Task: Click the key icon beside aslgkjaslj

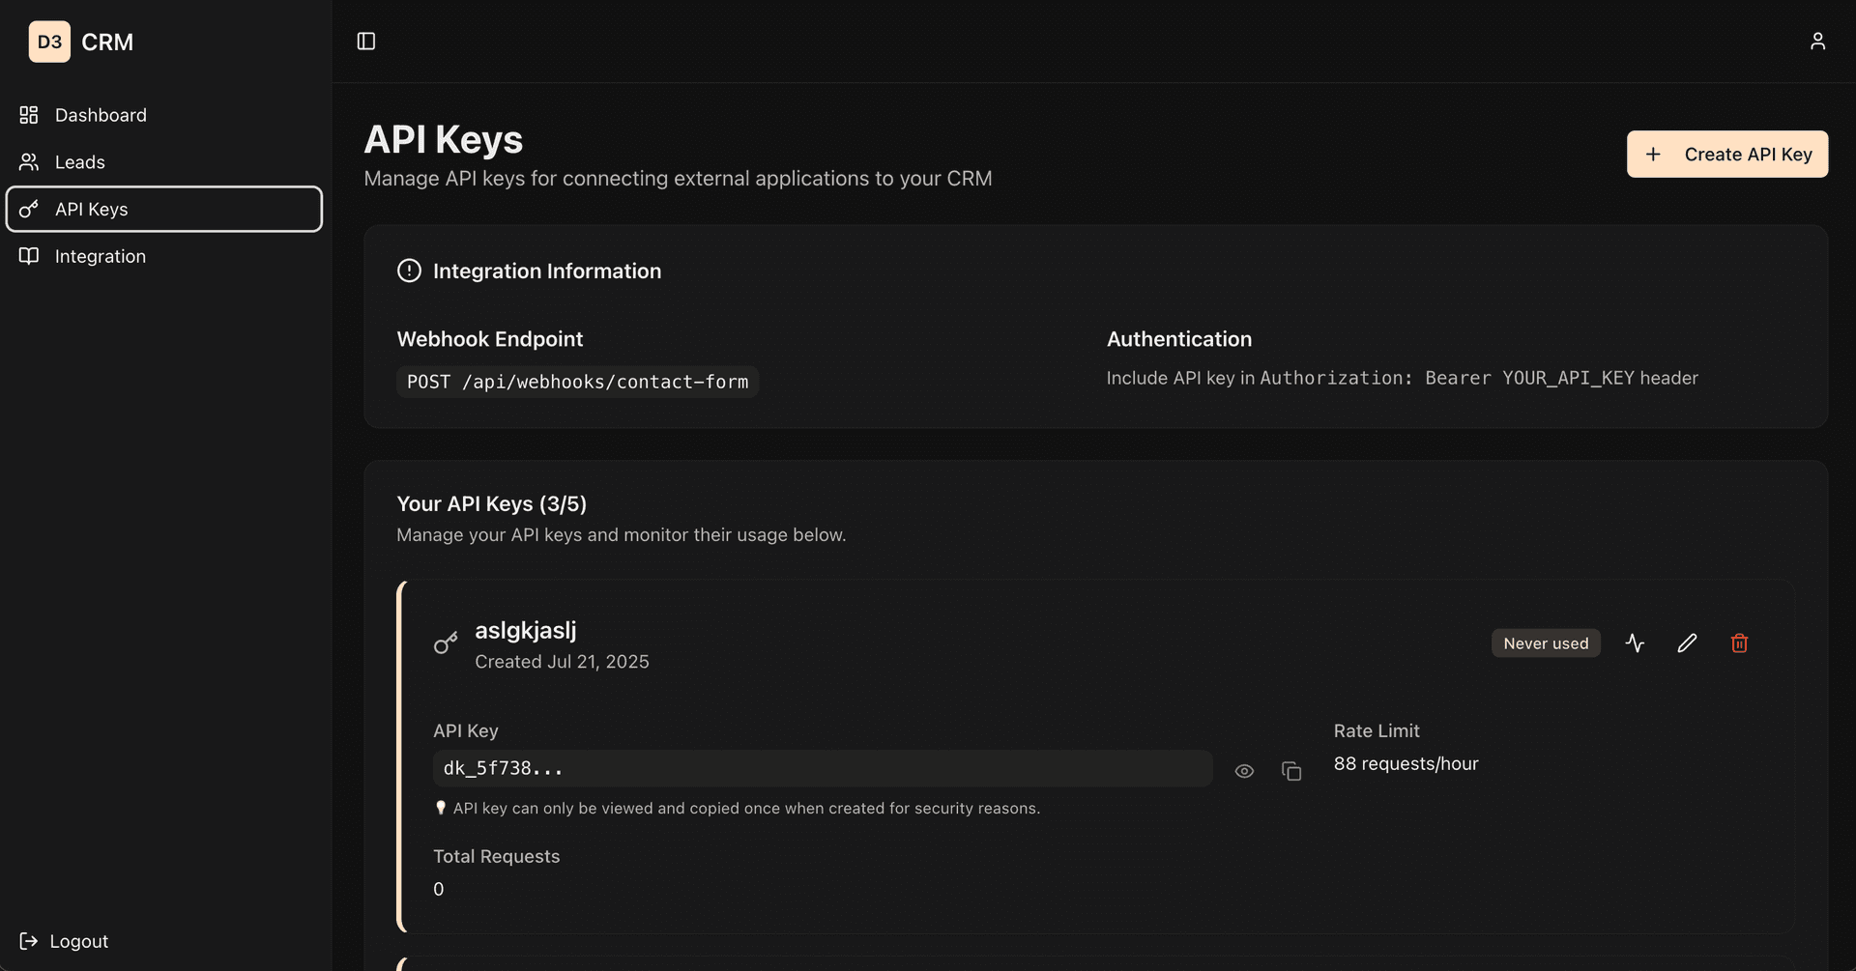Action: (x=446, y=643)
